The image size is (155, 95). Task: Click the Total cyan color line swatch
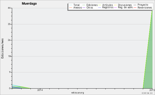71,5
